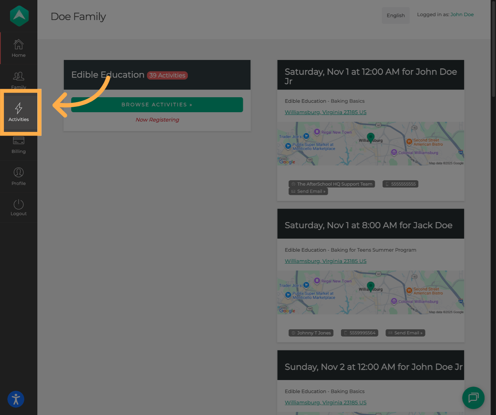Click the 39 Activities badge

[167, 75]
